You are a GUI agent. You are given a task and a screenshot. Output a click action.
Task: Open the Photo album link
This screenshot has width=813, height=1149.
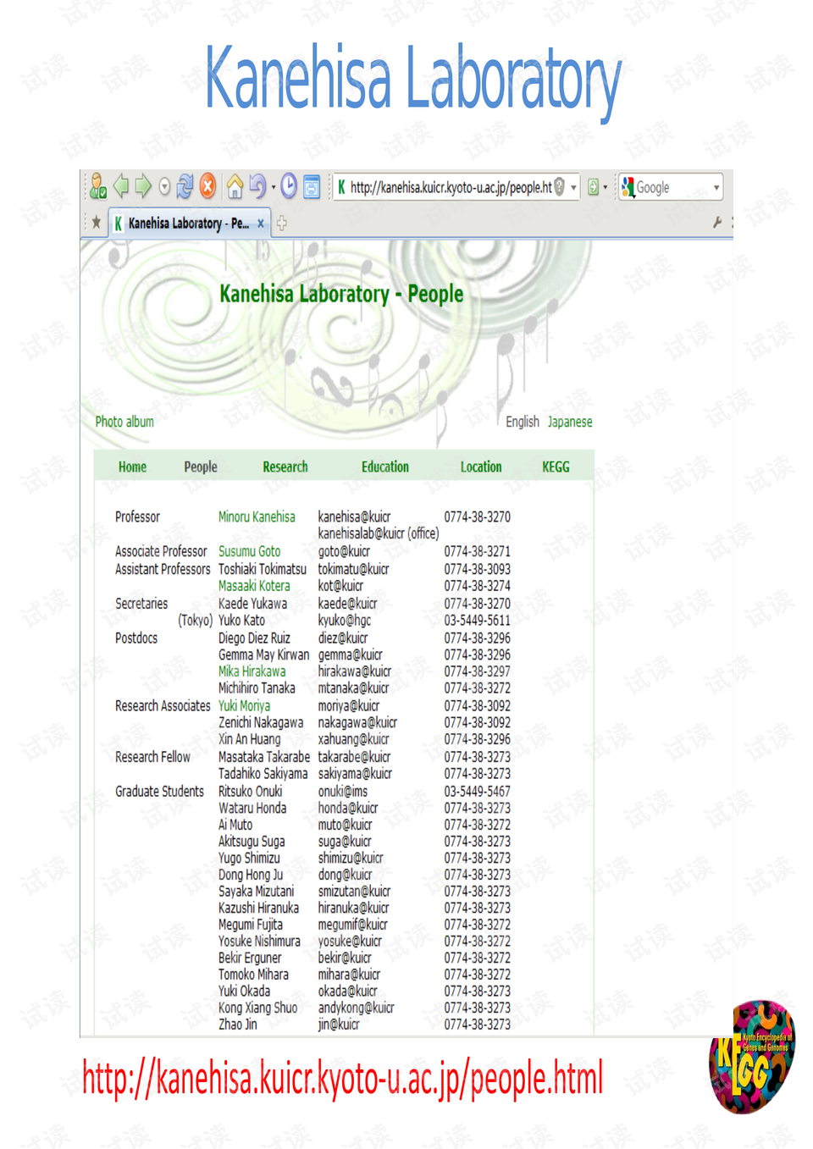[x=124, y=422]
